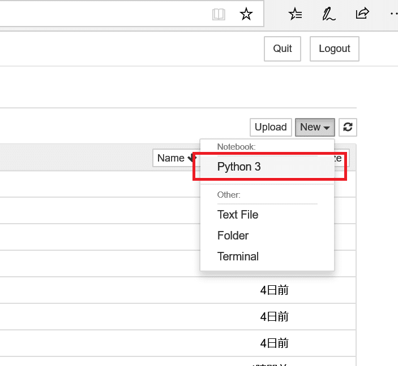The image size is (398, 366).
Task: Create a new Python 3 notebook
Action: (x=239, y=167)
